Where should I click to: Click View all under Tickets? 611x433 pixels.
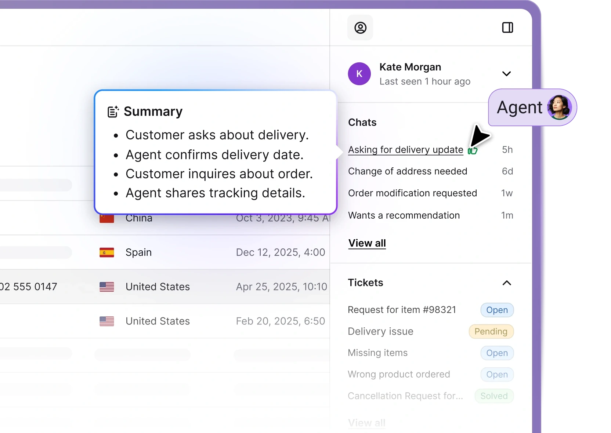click(x=367, y=423)
